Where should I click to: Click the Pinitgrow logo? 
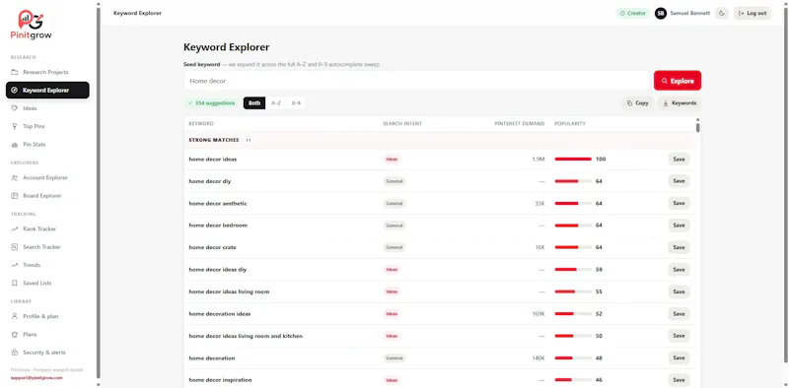coord(32,26)
